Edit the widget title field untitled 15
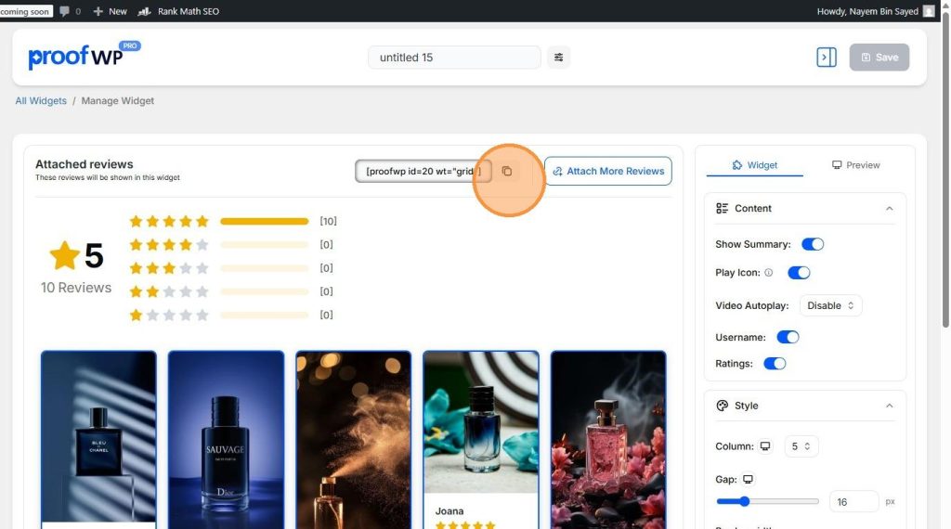This screenshot has width=951, height=529. 454,58
